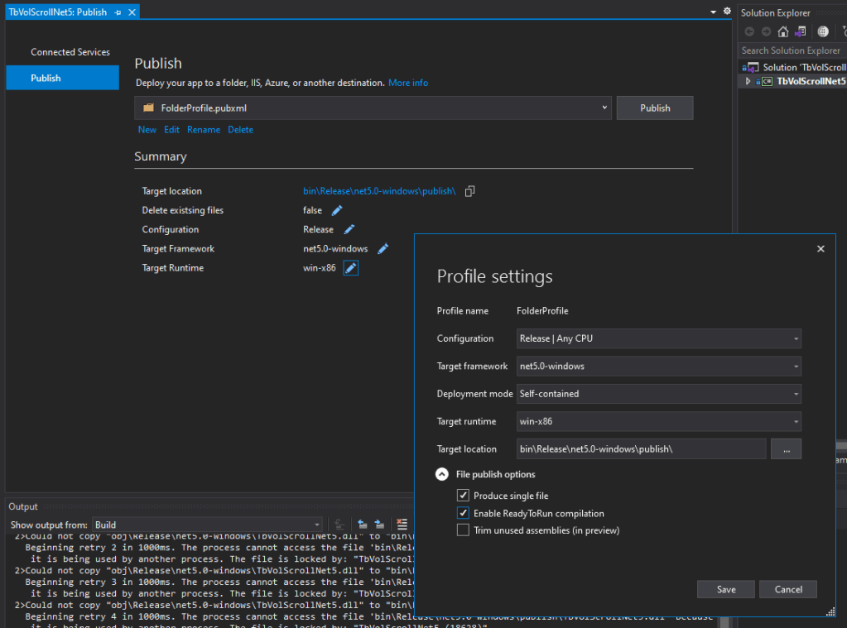Image resolution: width=847 pixels, height=628 pixels.
Task: Open the Deployment mode dropdown
Action: [659, 394]
